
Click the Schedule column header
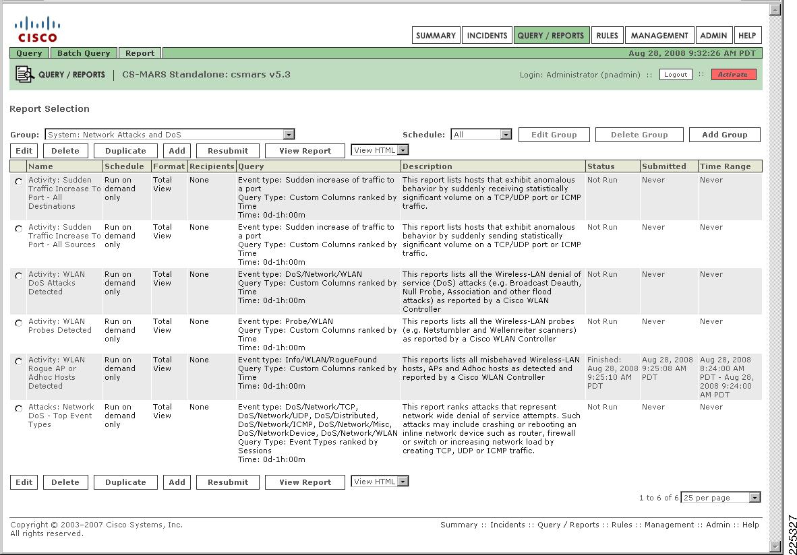click(x=127, y=166)
